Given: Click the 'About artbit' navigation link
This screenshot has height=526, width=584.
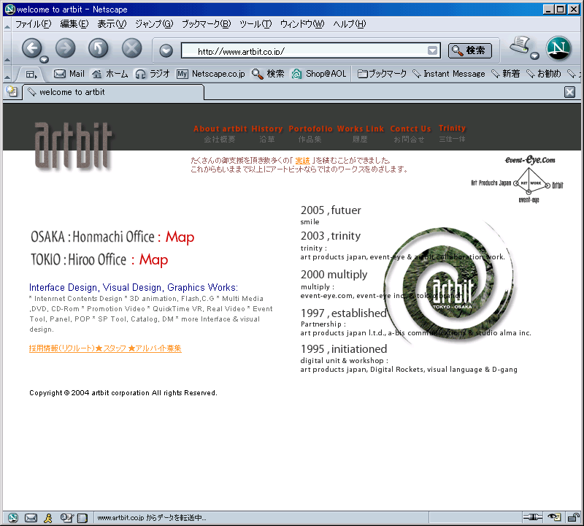Looking at the screenshot, I should click(220, 129).
